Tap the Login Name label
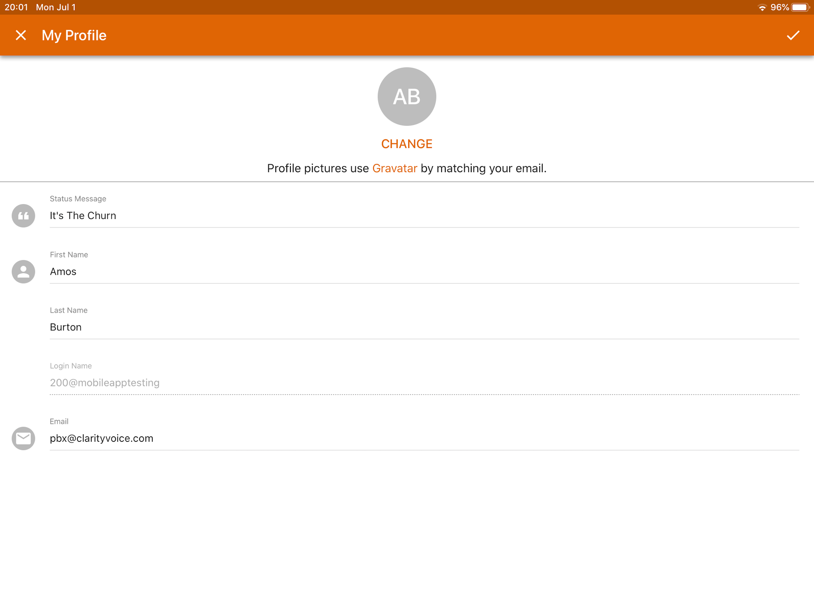 click(71, 366)
